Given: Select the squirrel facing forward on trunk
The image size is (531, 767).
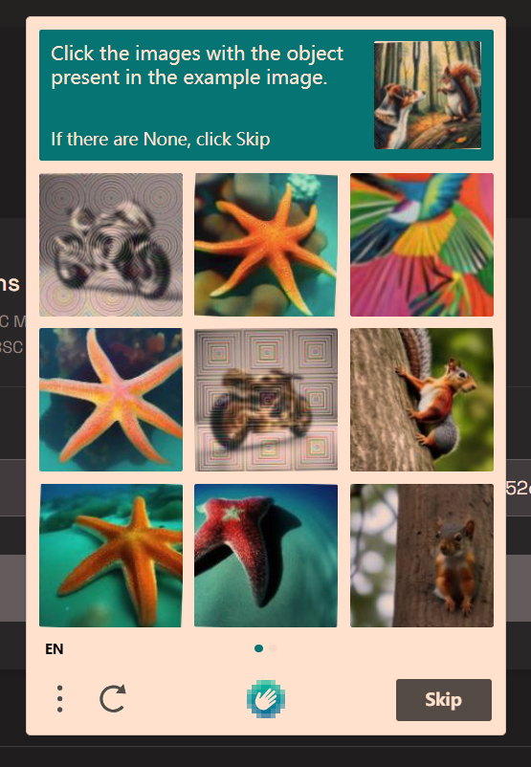Looking at the screenshot, I should pyautogui.click(x=421, y=556).
